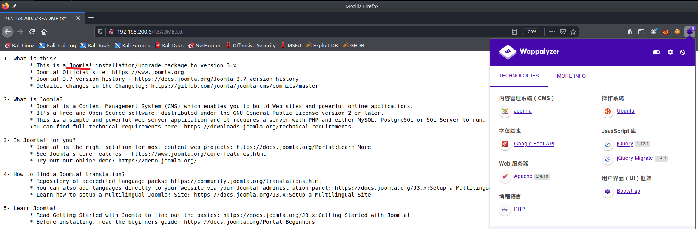Toggle reader view for this page

point(514,32)
